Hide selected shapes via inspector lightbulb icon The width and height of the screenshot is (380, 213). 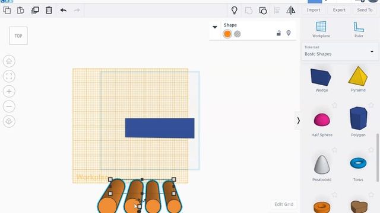point(289,33)
